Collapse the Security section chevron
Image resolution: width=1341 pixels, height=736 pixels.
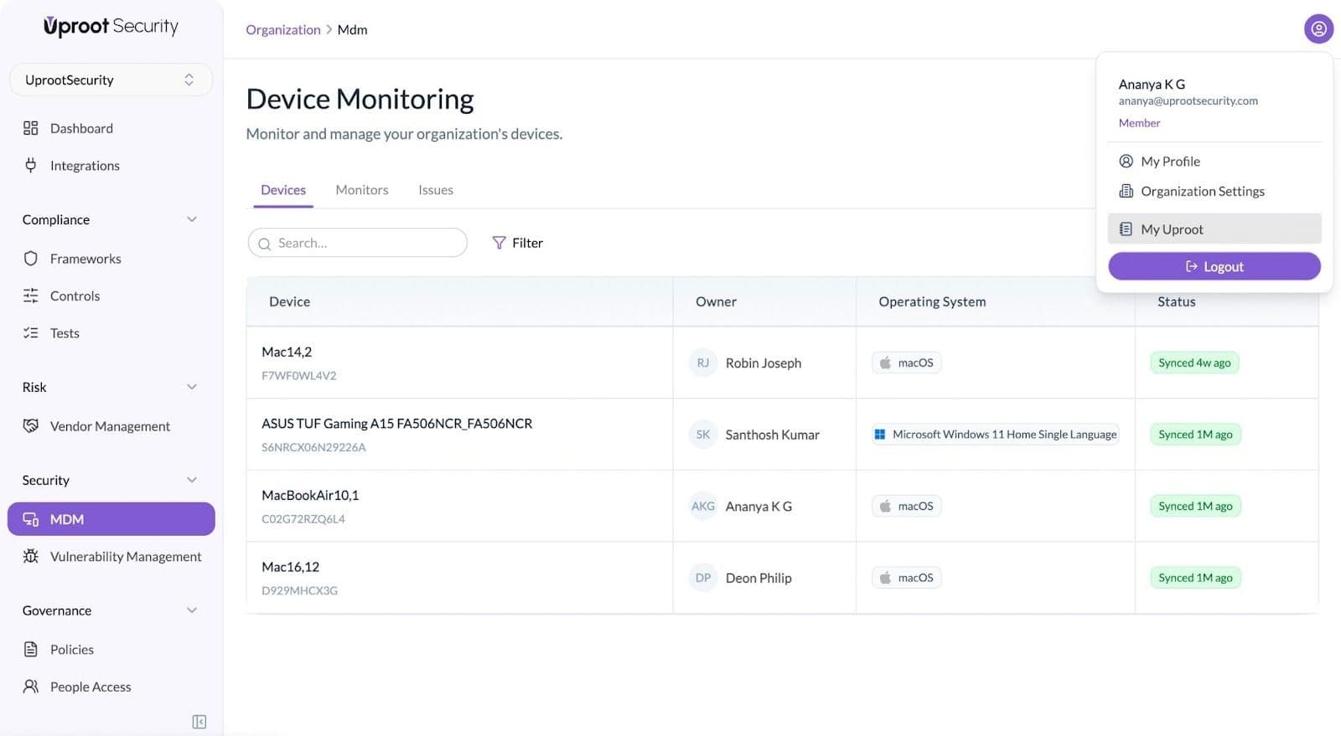tap(192, 480)
